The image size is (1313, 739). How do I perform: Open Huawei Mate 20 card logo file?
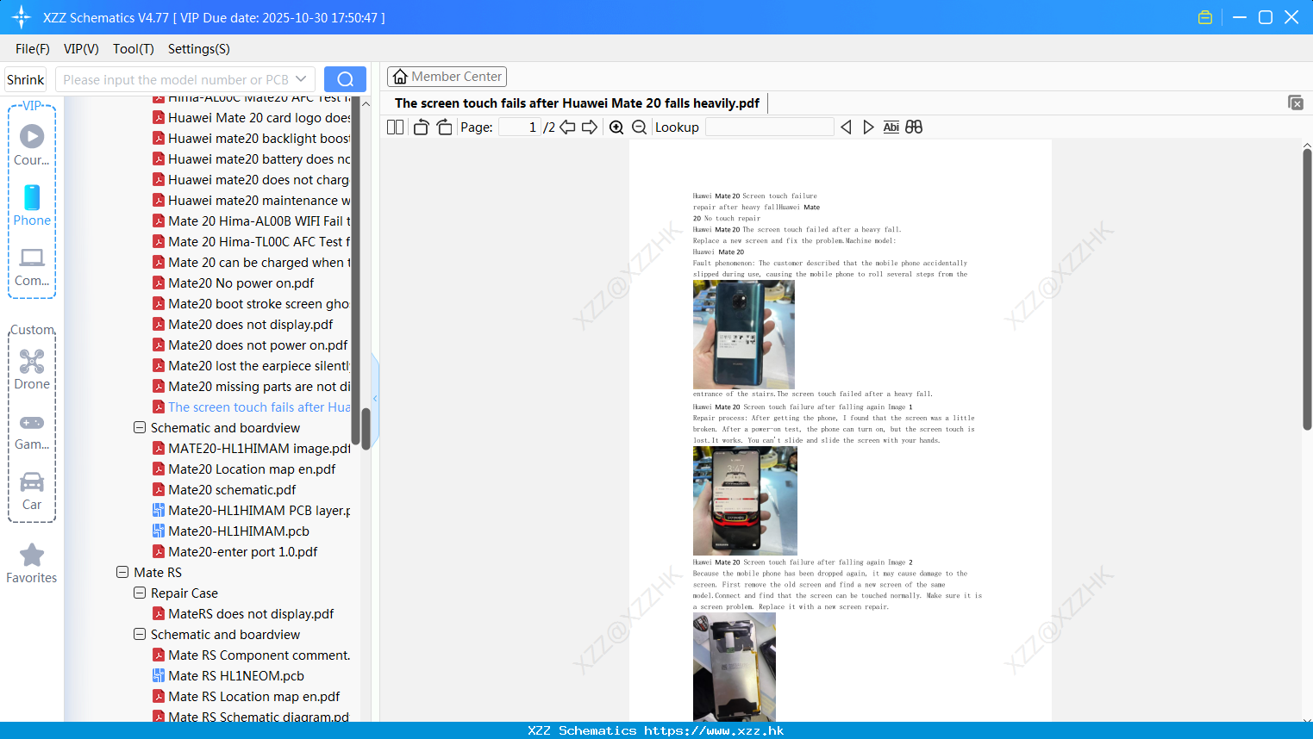(x=252, y=118)
